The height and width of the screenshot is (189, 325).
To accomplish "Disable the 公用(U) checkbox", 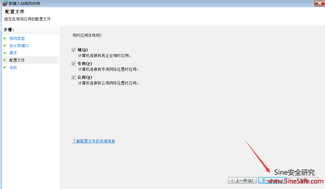I will pos(74,78).
